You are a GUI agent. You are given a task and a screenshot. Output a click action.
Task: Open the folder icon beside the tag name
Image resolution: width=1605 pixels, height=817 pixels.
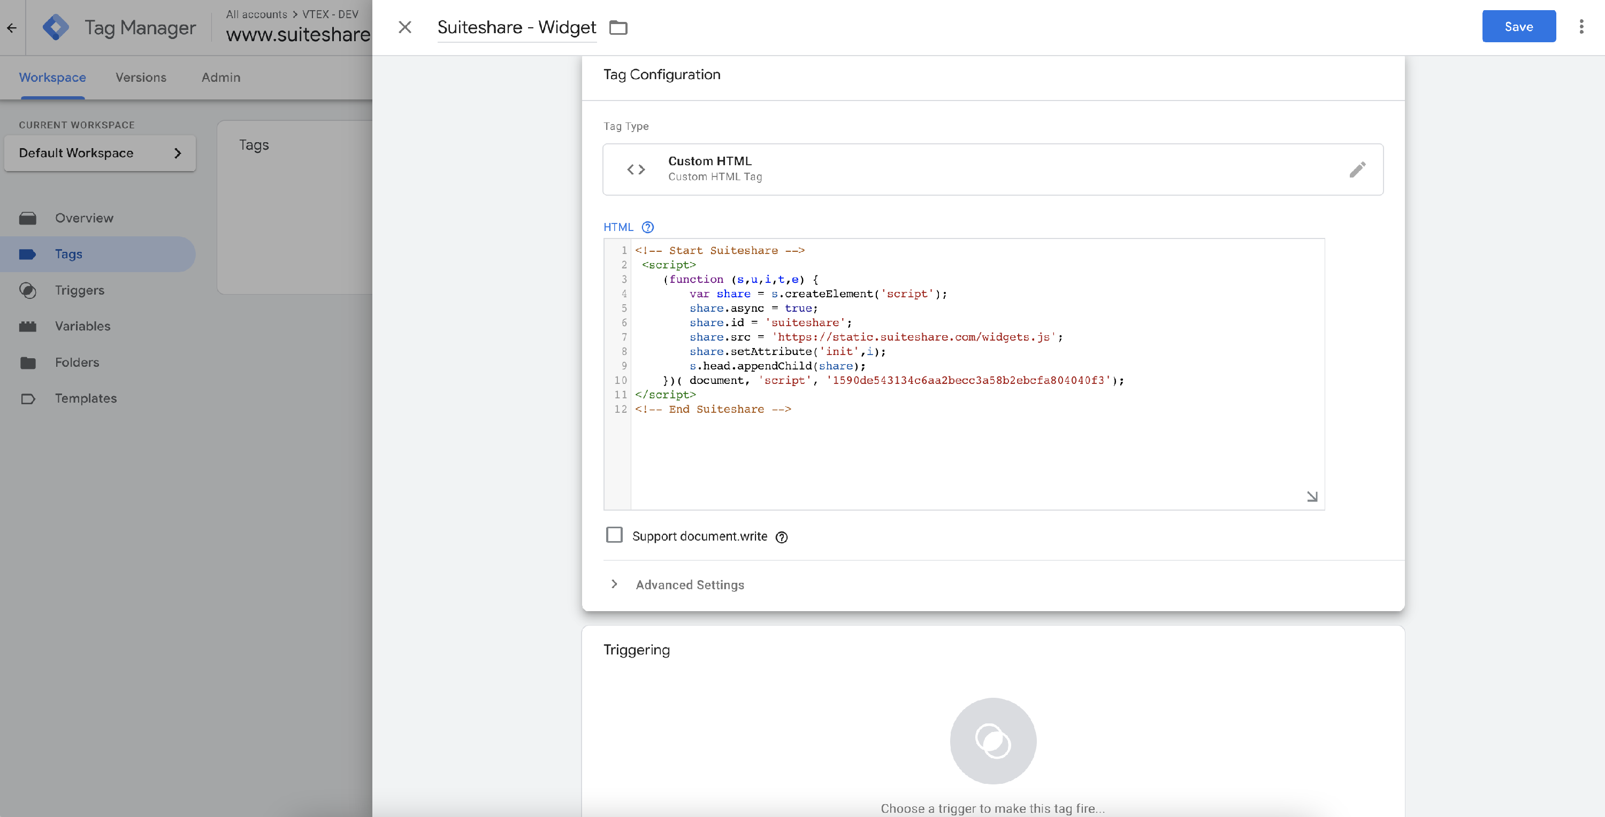[617, 27]
